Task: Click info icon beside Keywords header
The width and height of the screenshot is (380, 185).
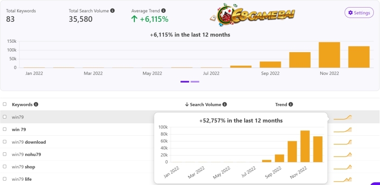Action: coord(36,104)
